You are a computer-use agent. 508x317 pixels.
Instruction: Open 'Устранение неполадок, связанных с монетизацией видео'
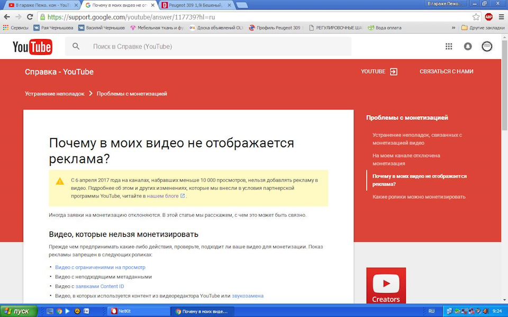point(418,139)
